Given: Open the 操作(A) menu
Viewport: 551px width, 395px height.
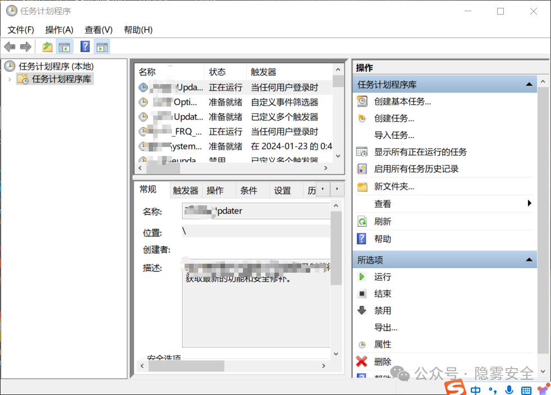Looking at the screenshot, I should click(x=59, y=30).
